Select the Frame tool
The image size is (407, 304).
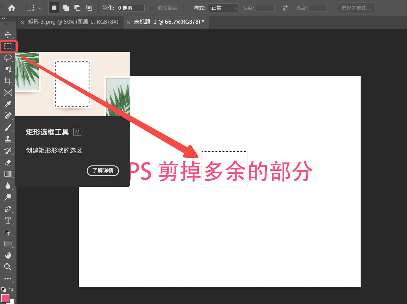coord(8,93)
